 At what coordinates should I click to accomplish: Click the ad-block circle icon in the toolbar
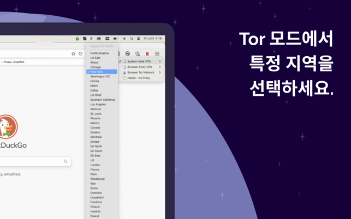pos(127,53)
